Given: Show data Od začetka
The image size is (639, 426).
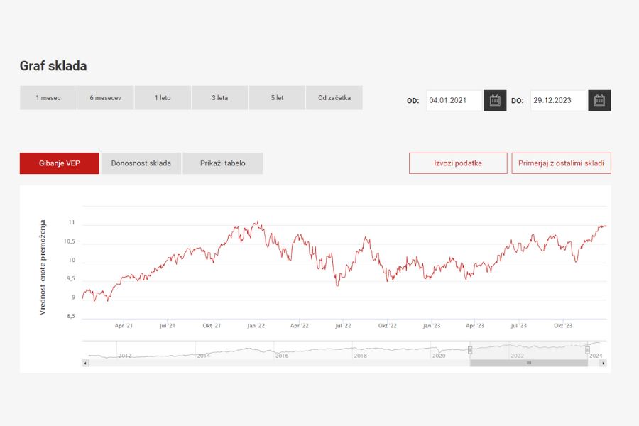Looking at the screenshot, I should pos(334,98).
